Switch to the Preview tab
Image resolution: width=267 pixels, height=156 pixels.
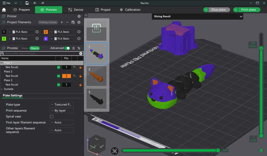(x=49, y=10)
